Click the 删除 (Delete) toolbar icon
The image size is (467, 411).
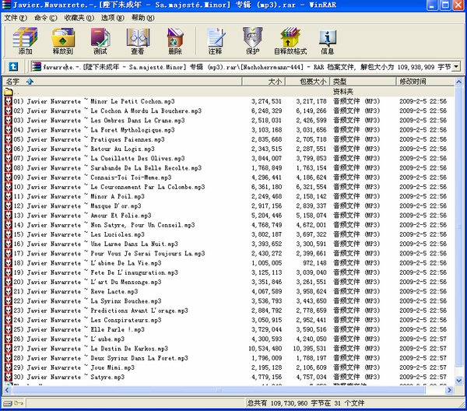[x=175, y=40]
